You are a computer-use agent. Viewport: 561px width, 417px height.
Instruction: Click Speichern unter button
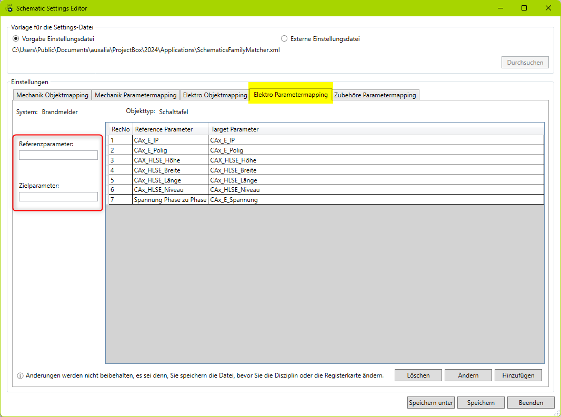point(430,403)
